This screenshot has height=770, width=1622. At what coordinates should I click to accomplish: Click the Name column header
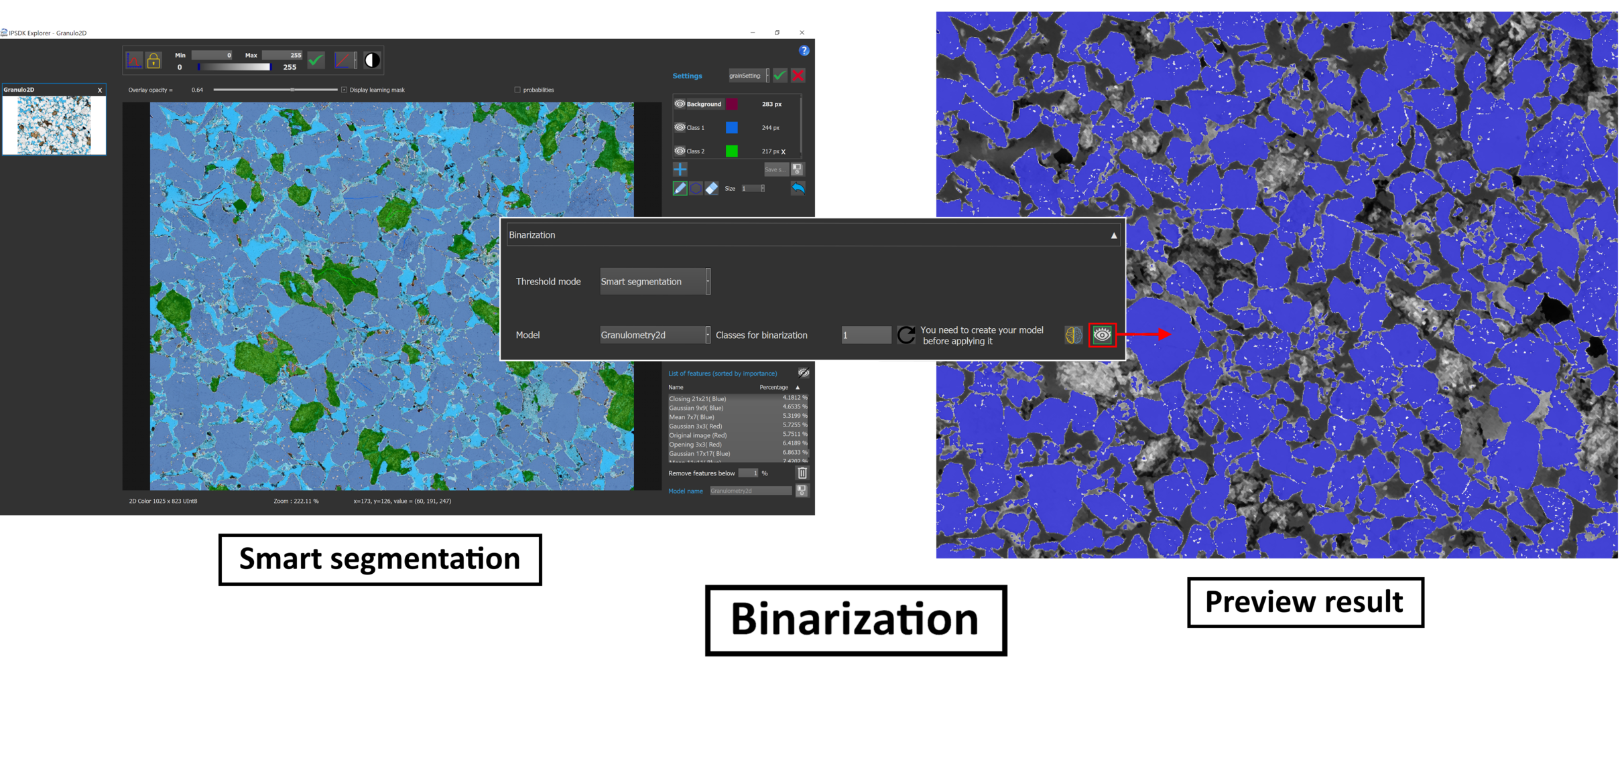(x=676, y=387)
